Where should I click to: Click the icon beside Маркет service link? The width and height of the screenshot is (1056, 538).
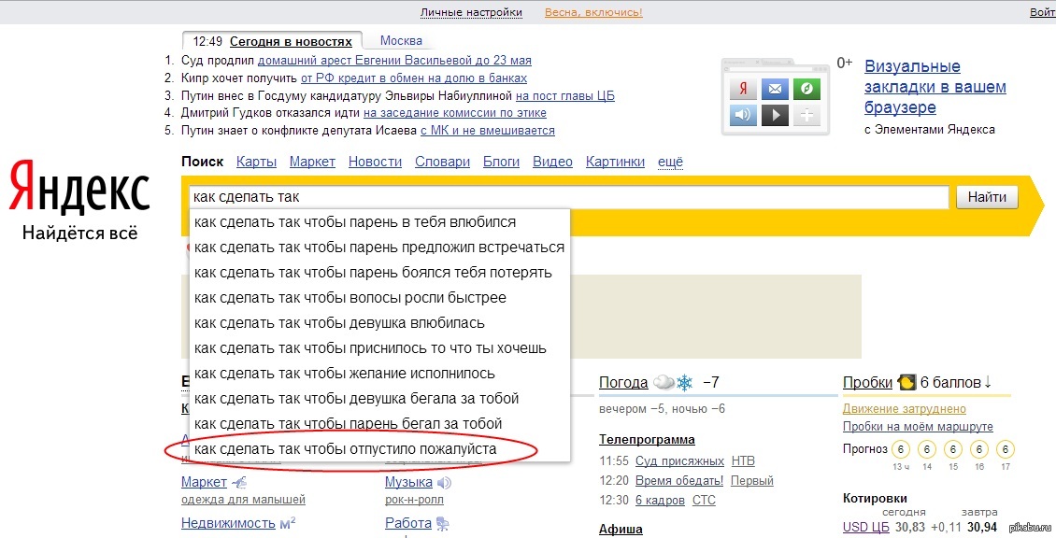(x=239, y=482)
